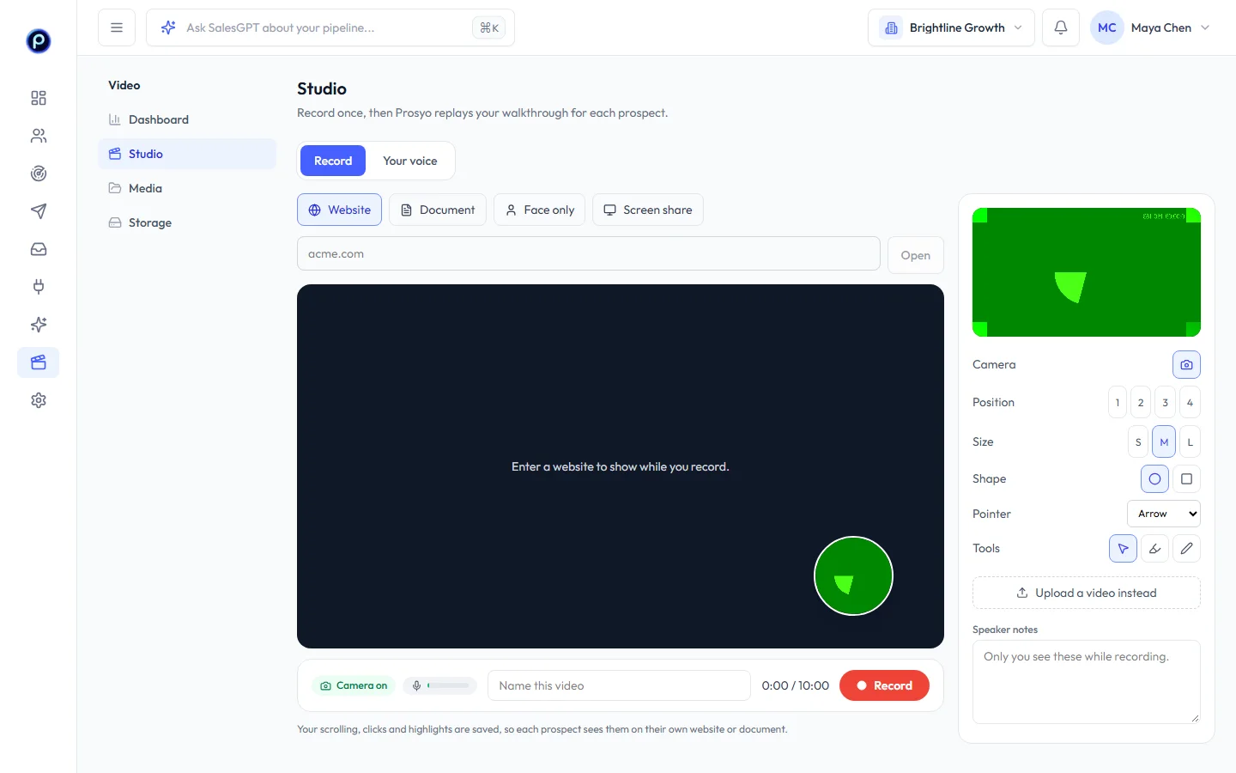This screenshot has width=1236, height=773.
Task: Open the integrations plug icon
Action: (x=39, y=287)
